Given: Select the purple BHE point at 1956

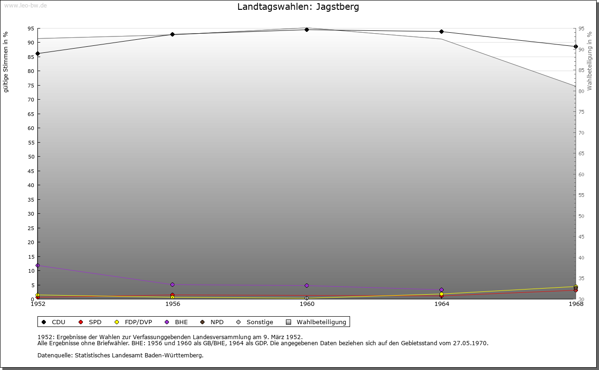Looking at the screenshot, I should coord(172,284).
